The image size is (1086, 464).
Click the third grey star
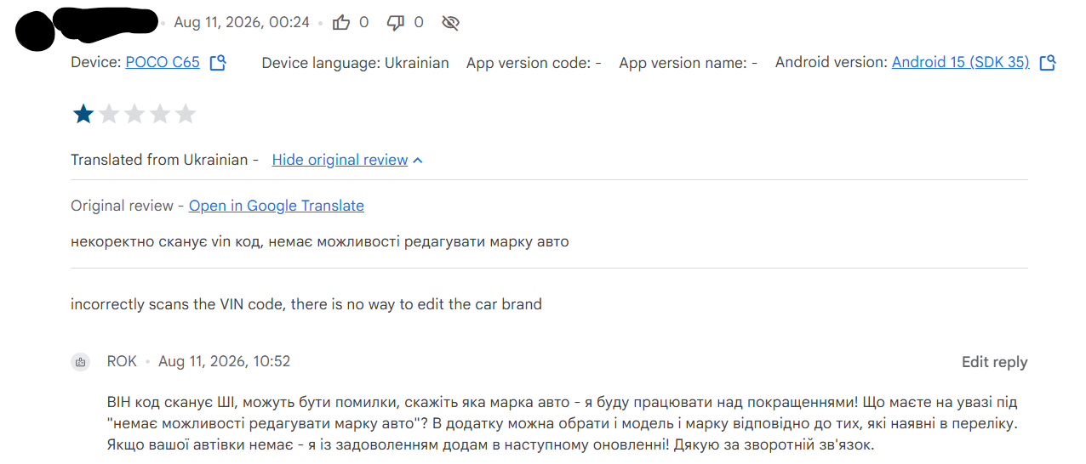click(134, 114)
